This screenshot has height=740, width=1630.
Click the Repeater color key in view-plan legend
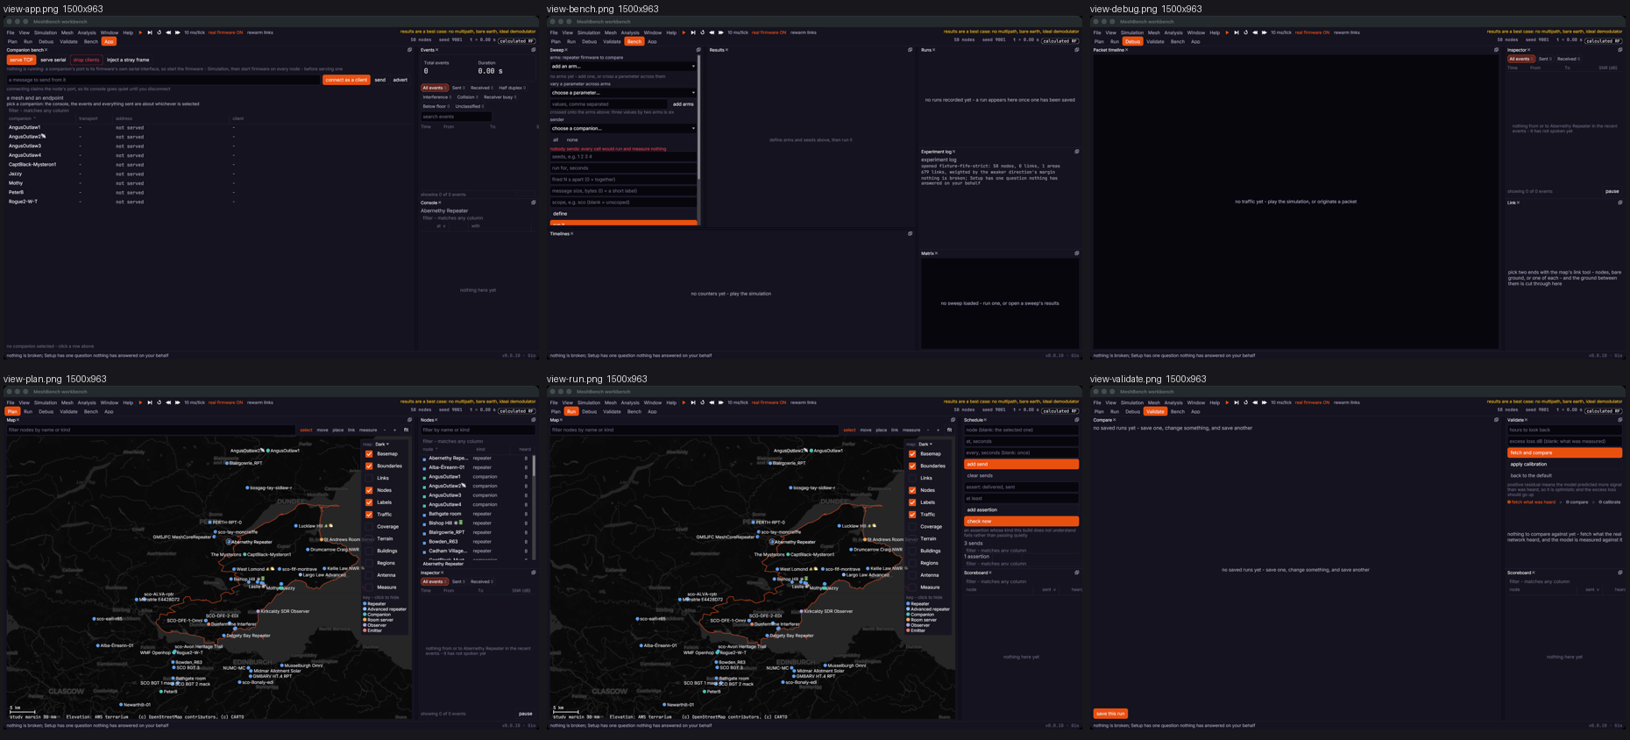click(365, 604)
